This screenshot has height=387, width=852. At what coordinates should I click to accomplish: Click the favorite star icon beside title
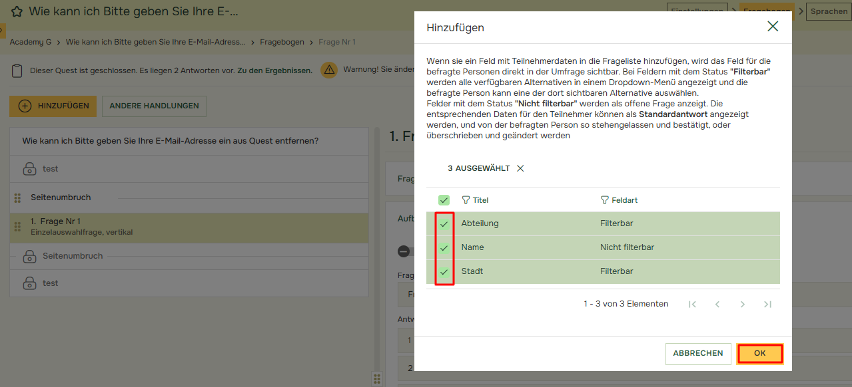(17, 12)
